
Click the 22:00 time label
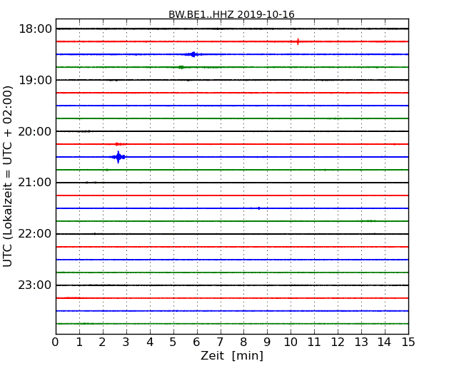35,234
